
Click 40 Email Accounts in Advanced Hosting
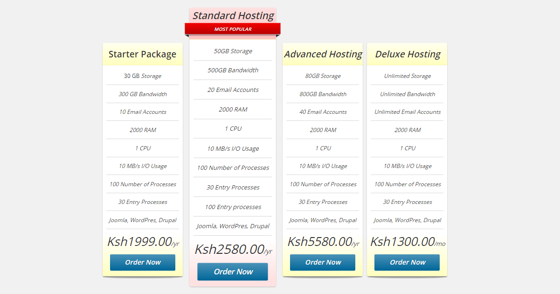tap(323, 112)
